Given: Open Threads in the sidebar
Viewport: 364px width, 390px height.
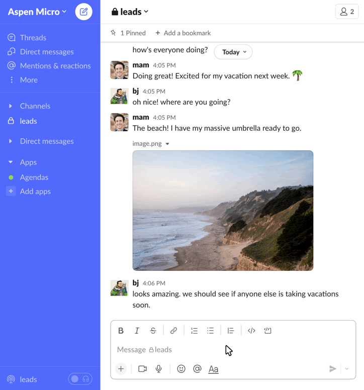Looking at the screenshot, I should (x=33, y=38).
